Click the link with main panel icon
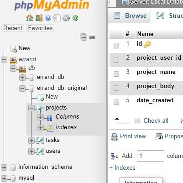The image size is (183, 183). [x=92, y=37]
